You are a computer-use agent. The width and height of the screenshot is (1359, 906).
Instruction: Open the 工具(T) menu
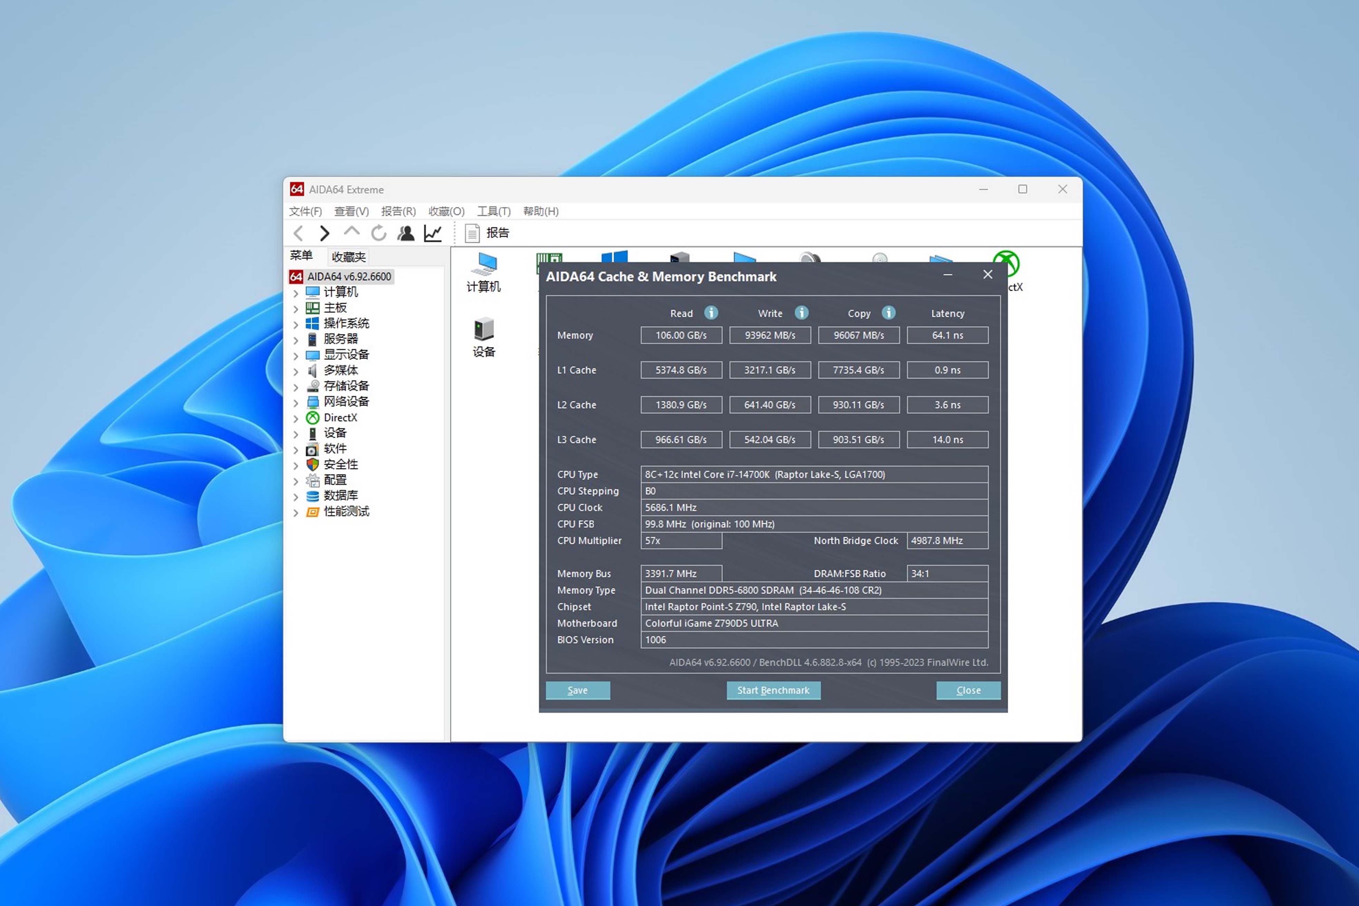point(494,211)
